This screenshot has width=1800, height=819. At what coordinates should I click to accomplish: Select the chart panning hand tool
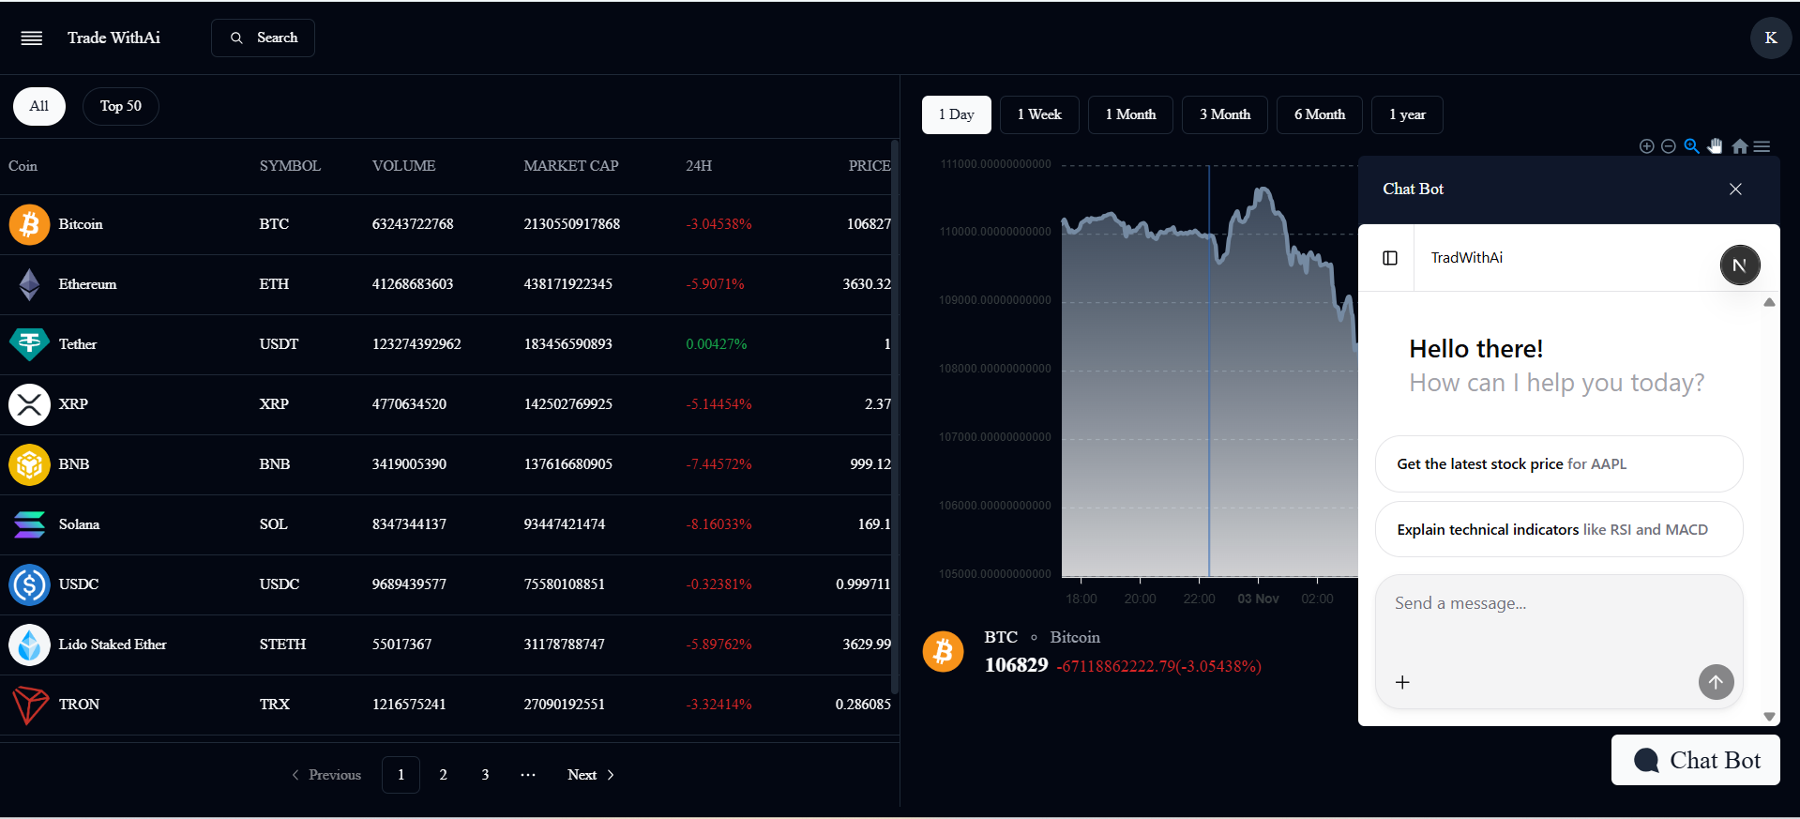tap(1716, 145)
